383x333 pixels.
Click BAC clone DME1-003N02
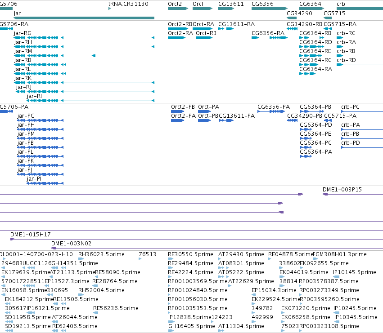click(217, 248)
